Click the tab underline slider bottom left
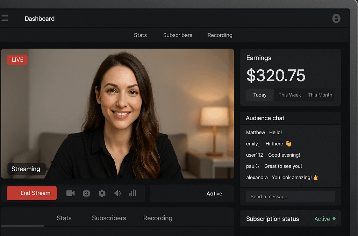The height and width of the screenshot is (236, 358). click(22, 227)
